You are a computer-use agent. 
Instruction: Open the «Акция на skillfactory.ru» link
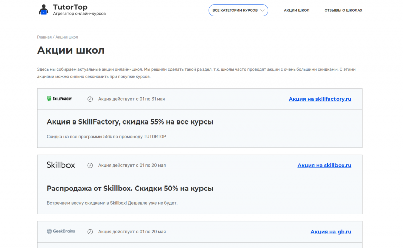[x=319, y=99]
